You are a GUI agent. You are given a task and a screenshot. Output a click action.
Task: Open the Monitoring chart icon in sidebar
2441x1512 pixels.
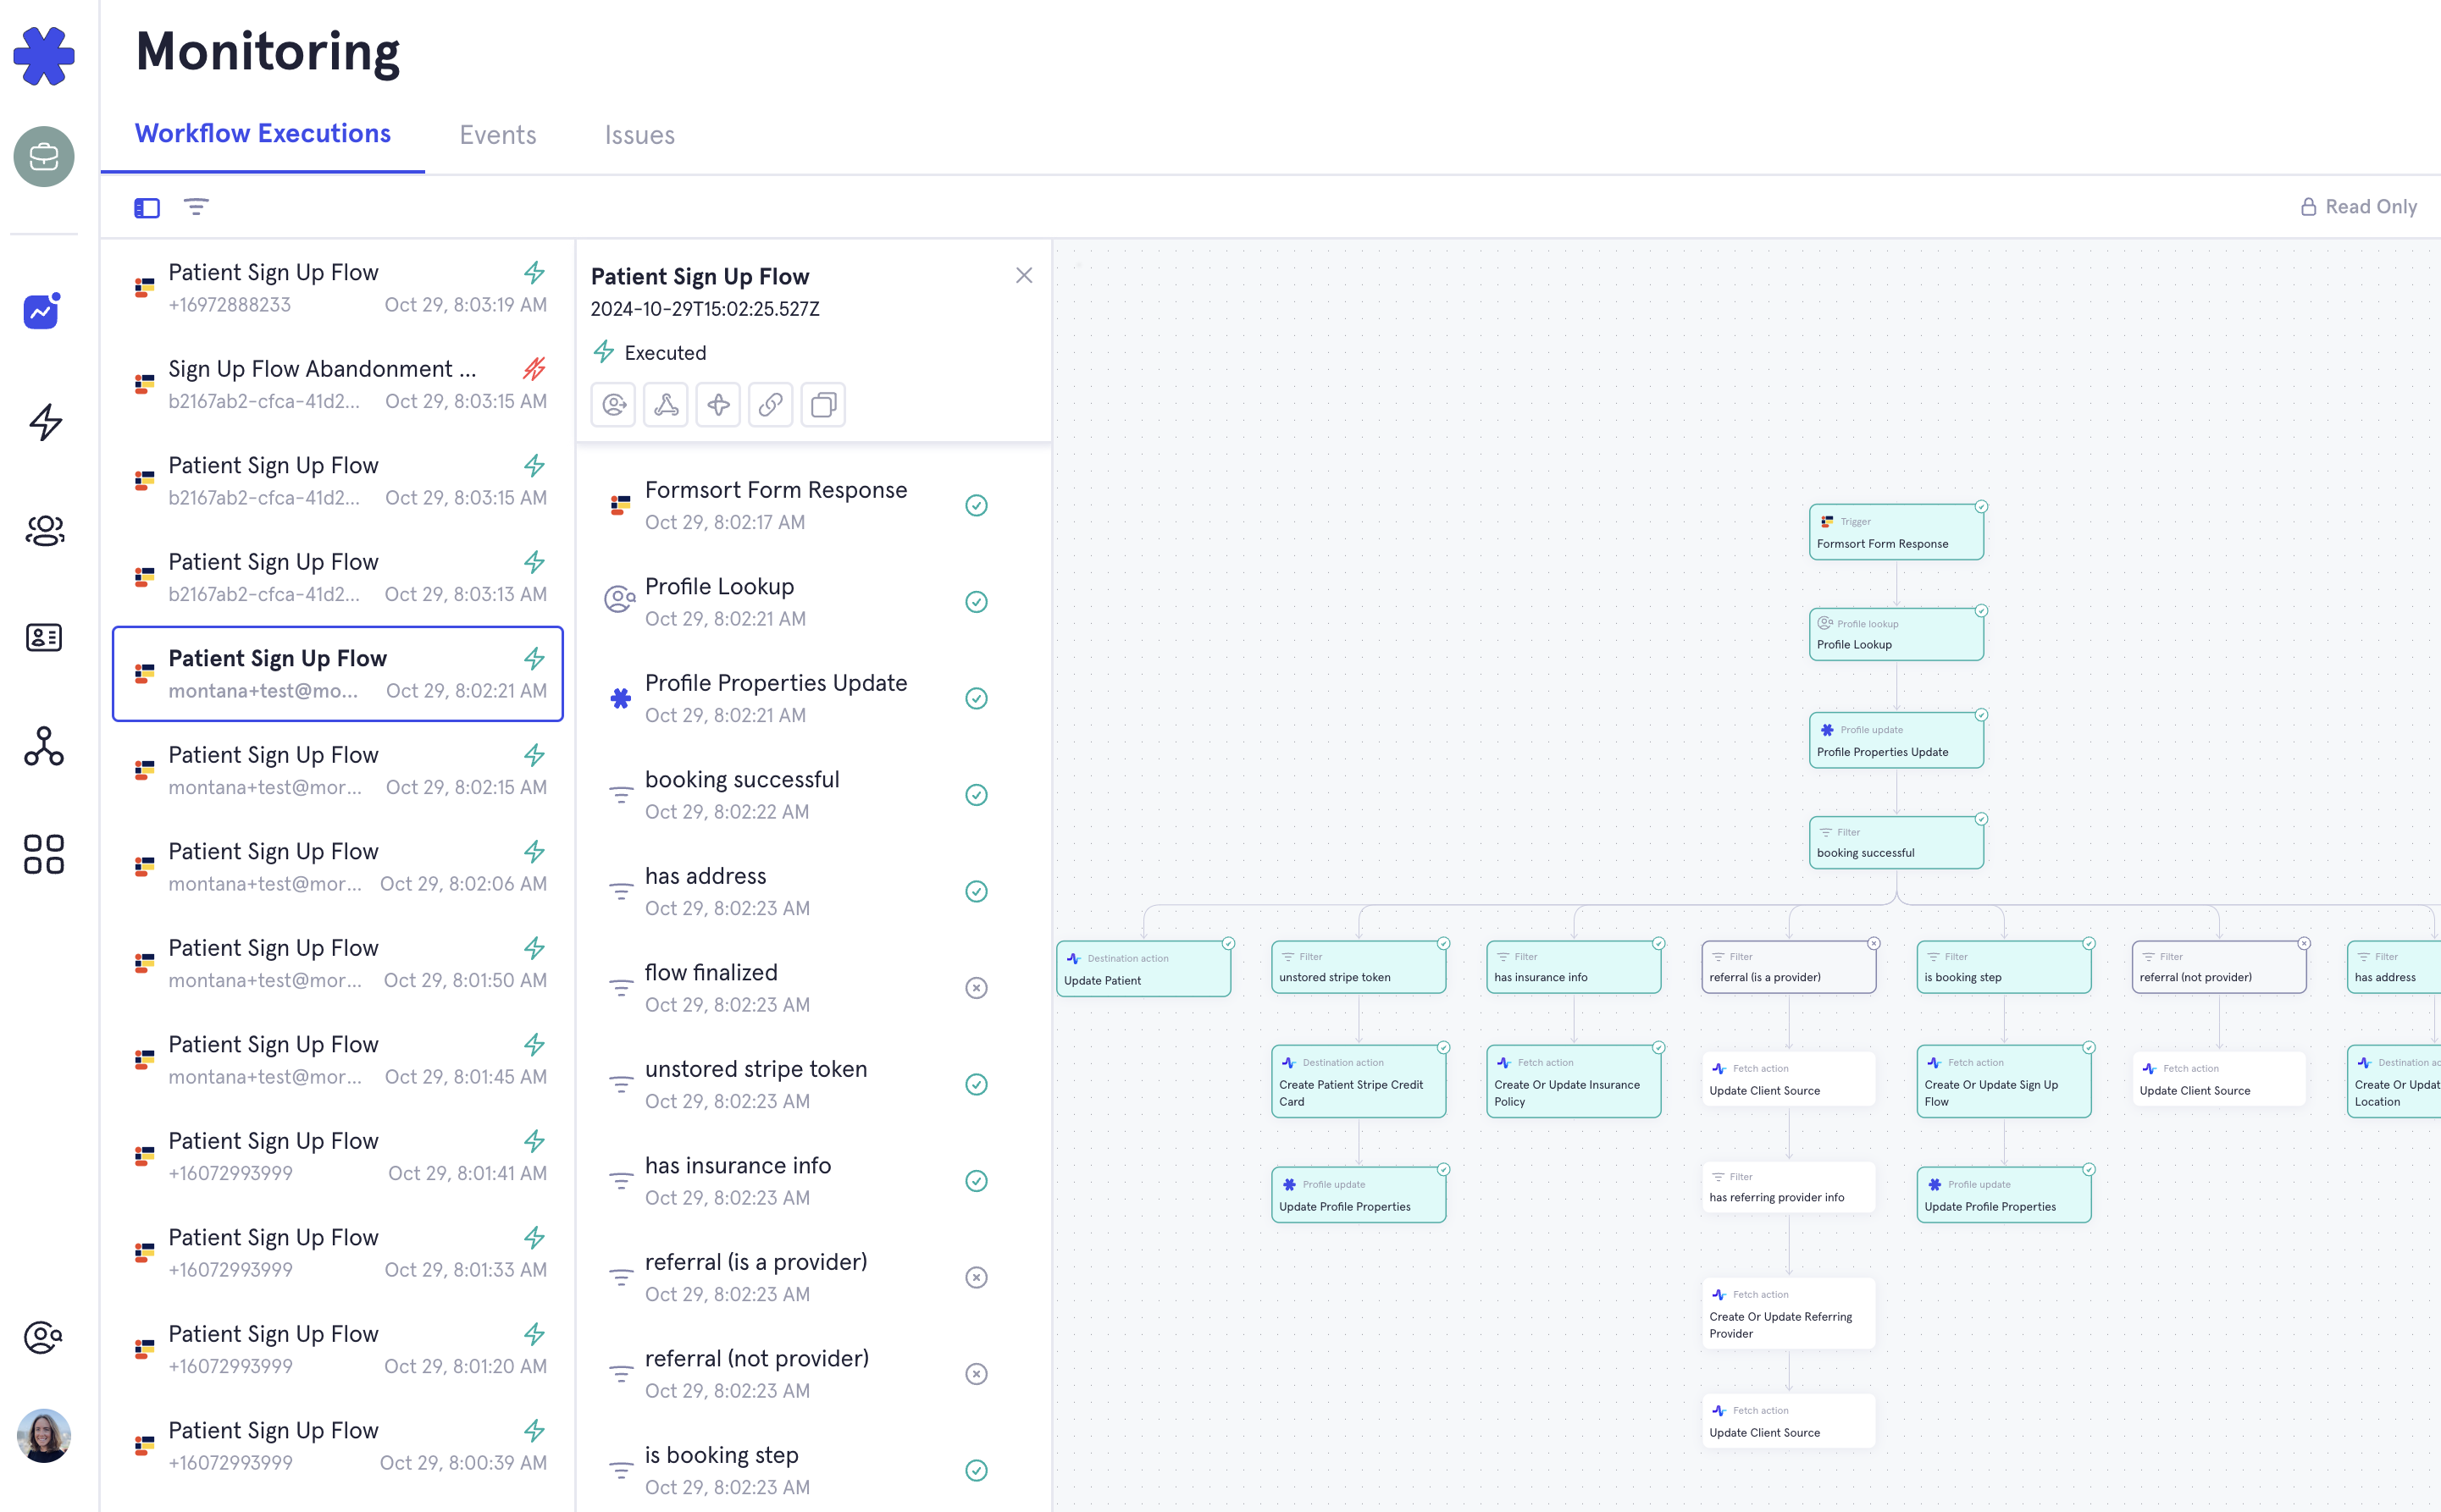click(x=42, y=311)
